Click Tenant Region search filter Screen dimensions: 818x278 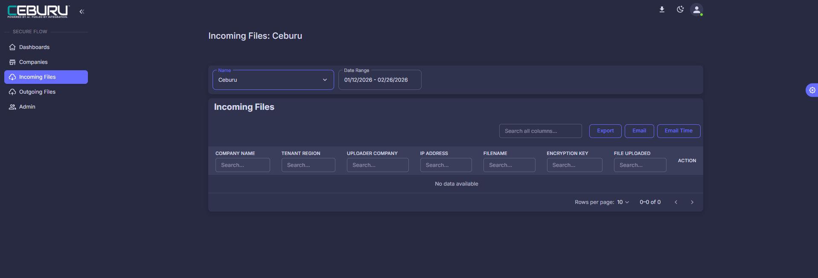pos(309,165)
